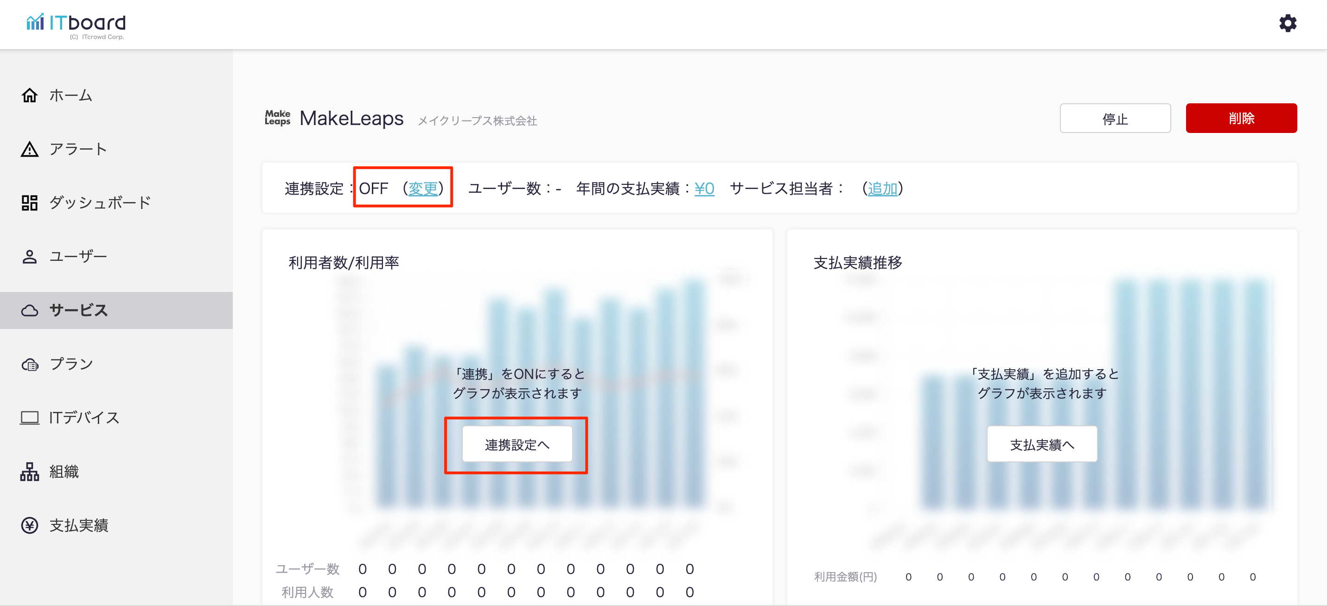Click the IT device laptop icon

[x=29, y=417]
